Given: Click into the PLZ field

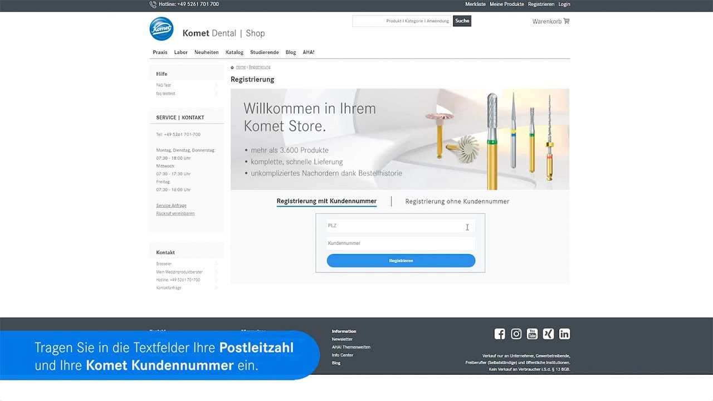Looking at the screenshot, I should pyautogui.click(x=401, y=226).
